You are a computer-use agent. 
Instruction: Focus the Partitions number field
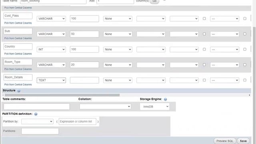pos(40,131)
